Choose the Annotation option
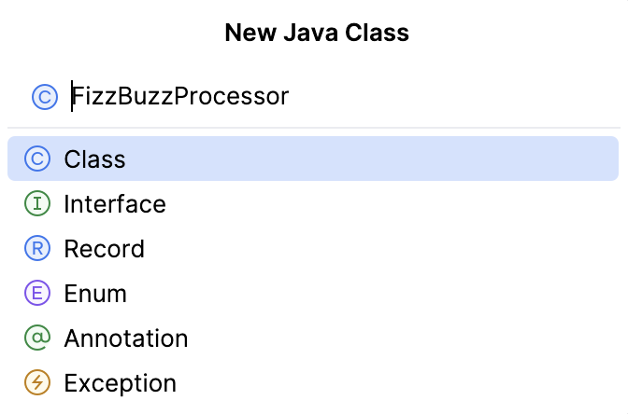This screenshot has height=414, width=628. pos(125,338)
